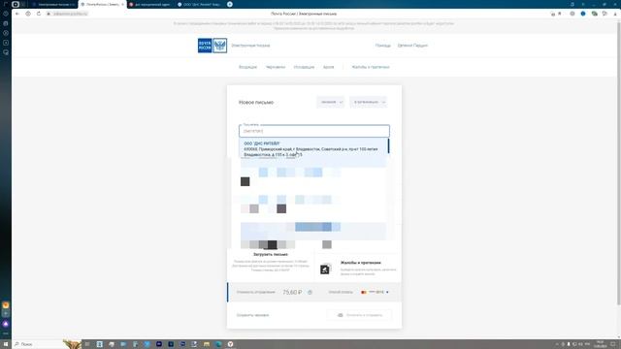The image size is (621, 349).
Task: Open the new tab plus button
Action: pos(230,4)
